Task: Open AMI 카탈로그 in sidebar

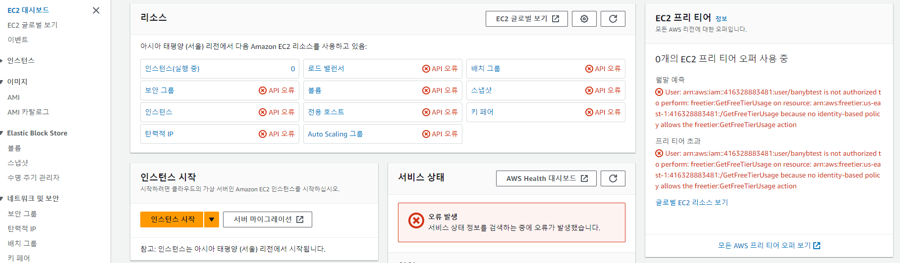Action: point(28,112)
